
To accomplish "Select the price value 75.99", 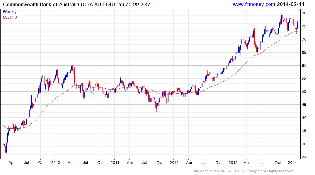I will pyautogui.click(x=132, y=4).
